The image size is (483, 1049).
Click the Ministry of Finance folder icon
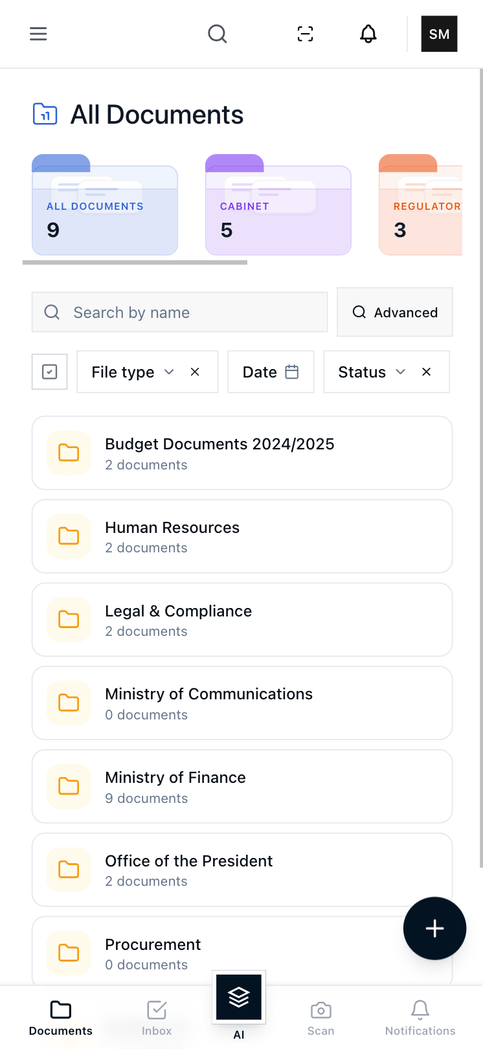point(69,786)
